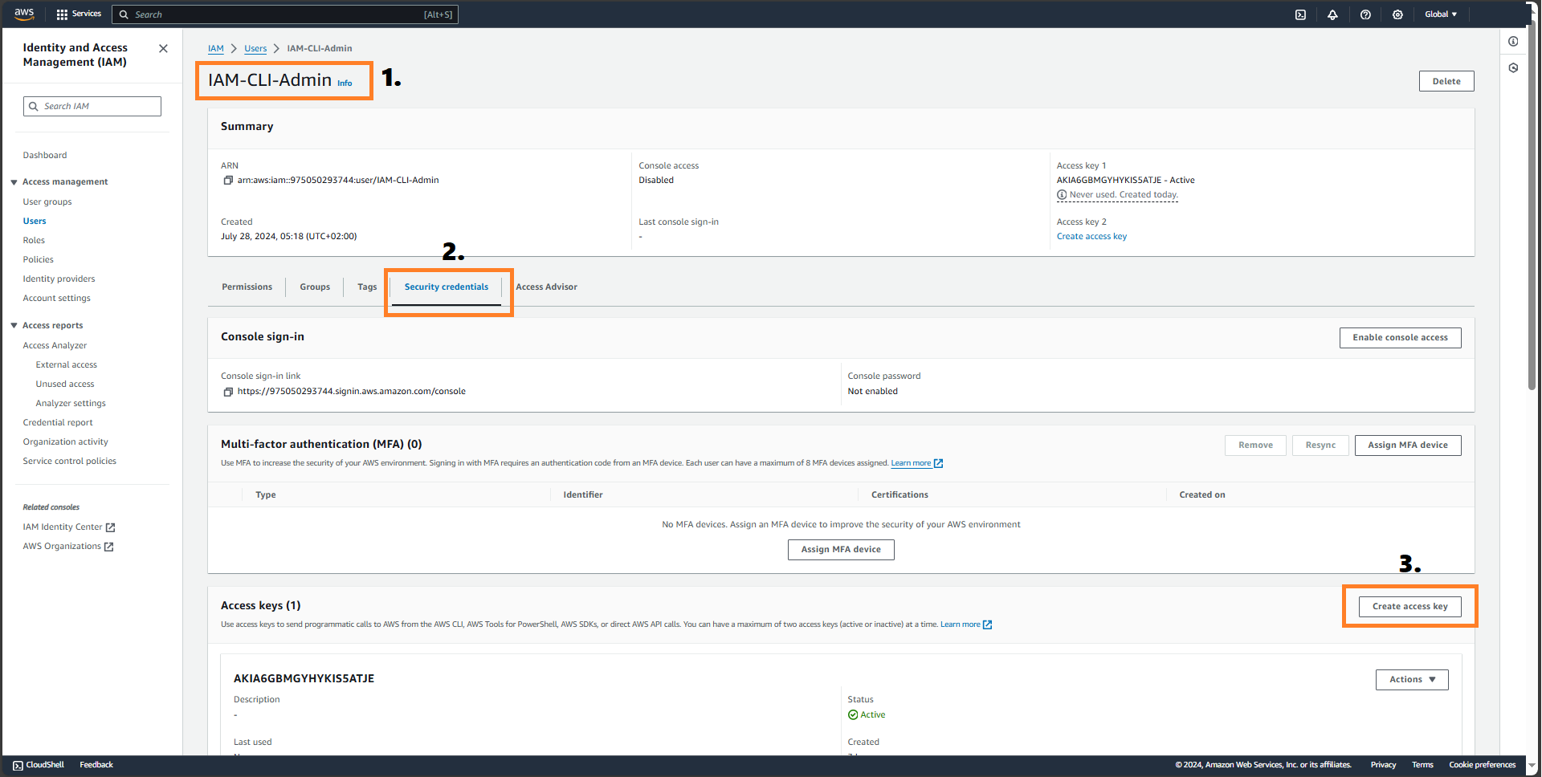Click the Create access key button
The height and width of the screenshot is (777, 1542).
1409,607
